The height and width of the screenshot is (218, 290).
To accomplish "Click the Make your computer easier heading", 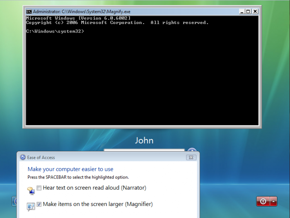I will [x=70, y=169].
